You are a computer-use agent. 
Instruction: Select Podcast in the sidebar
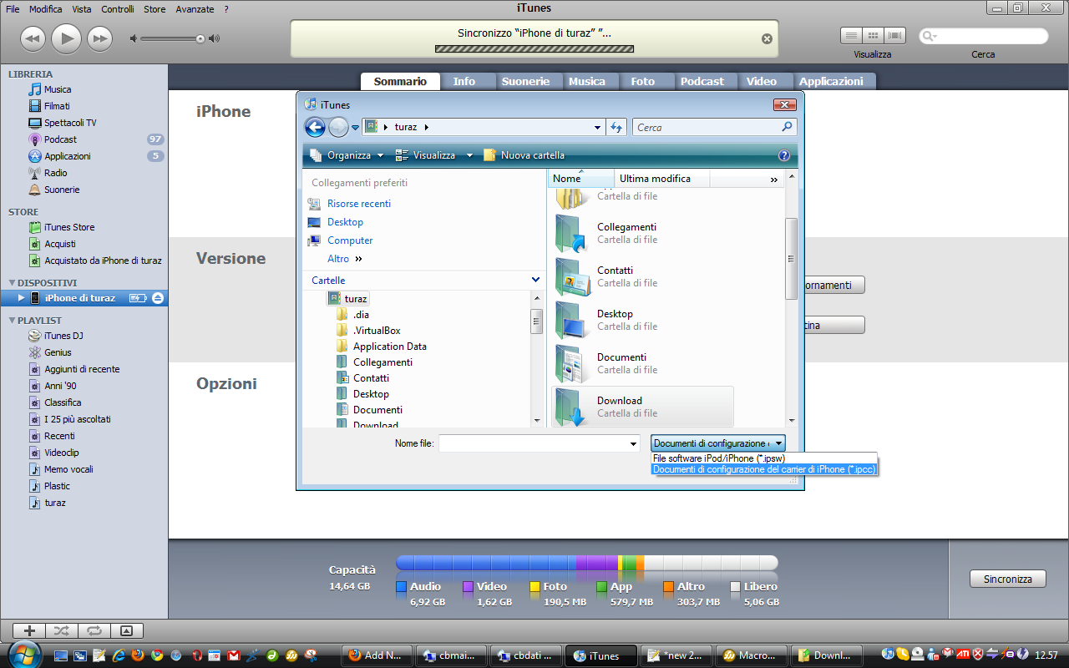[60, 139]
